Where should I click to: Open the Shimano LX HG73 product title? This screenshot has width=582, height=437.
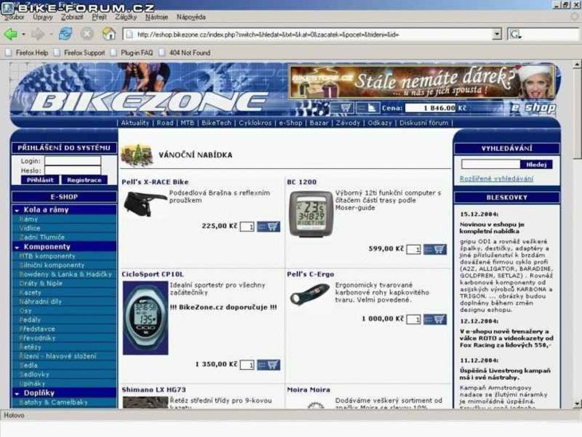[x=154, y=389]
